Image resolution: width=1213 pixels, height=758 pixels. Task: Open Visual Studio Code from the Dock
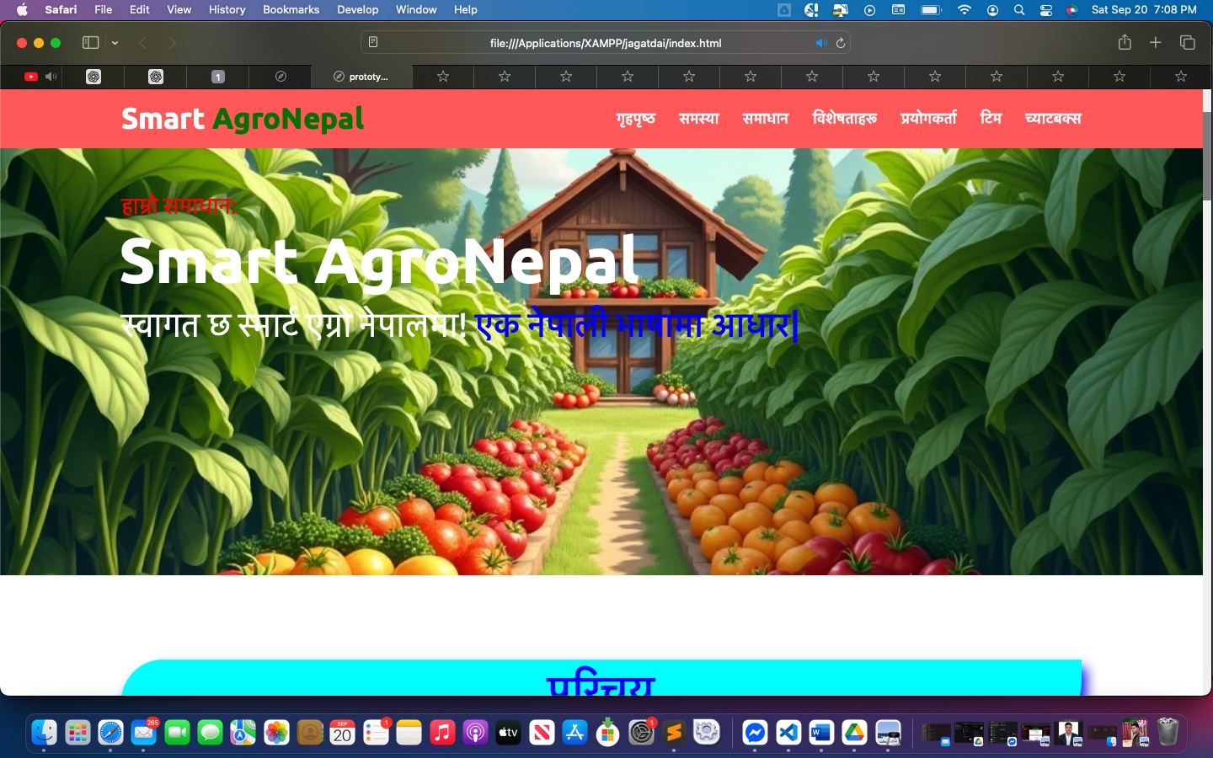point(788,734)
